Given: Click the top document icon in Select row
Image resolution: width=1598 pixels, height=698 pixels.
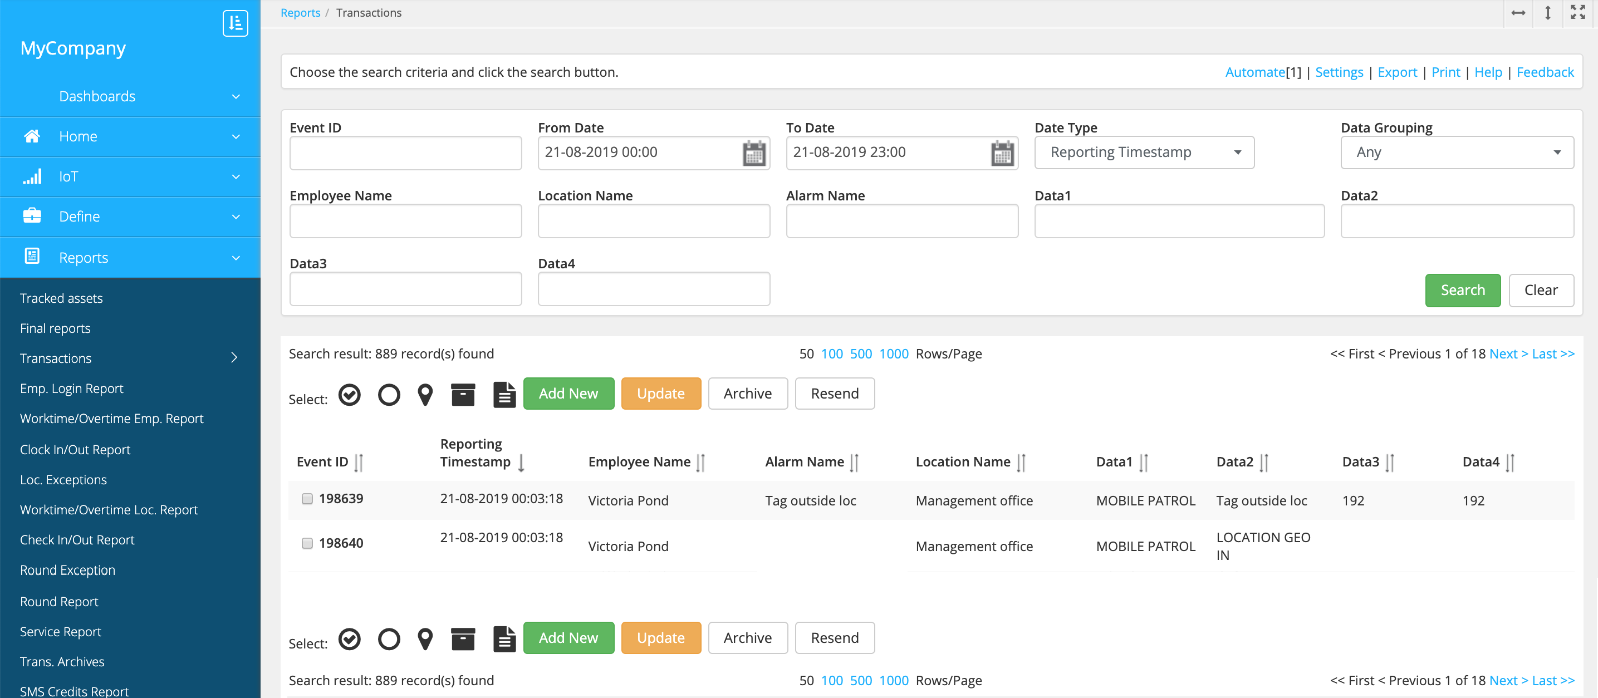Looking at the screenshot, I should 504,394.
